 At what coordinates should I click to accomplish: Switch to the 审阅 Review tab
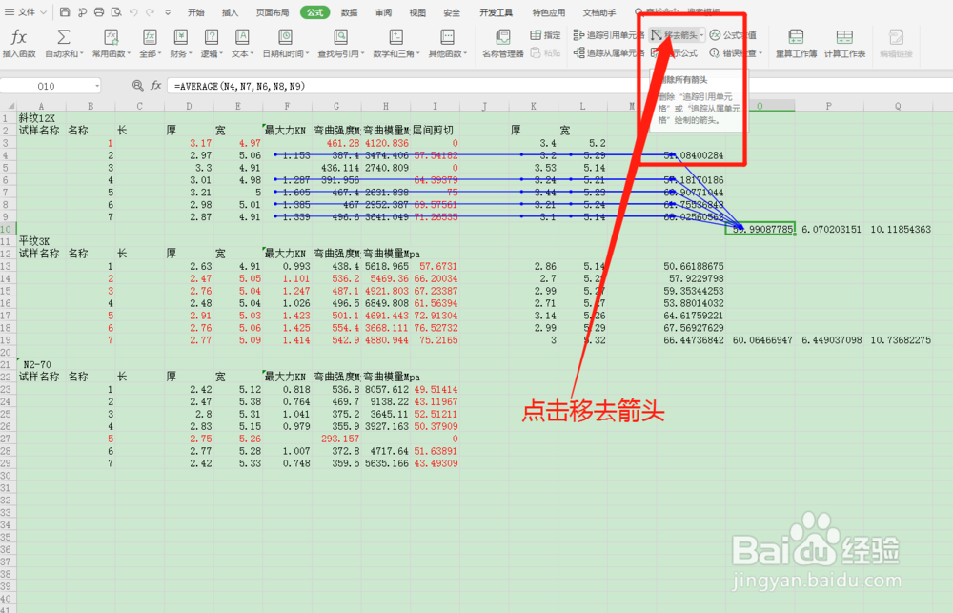pos(383,12)
